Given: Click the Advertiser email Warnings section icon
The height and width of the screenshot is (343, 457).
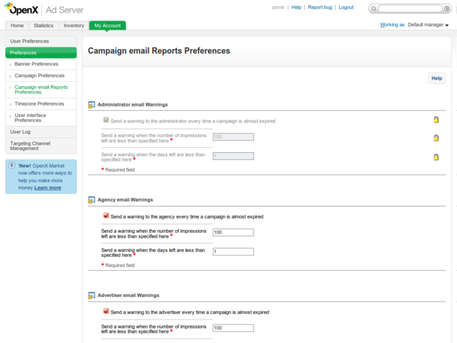Looking at the screenshot, I should (92, 296).
